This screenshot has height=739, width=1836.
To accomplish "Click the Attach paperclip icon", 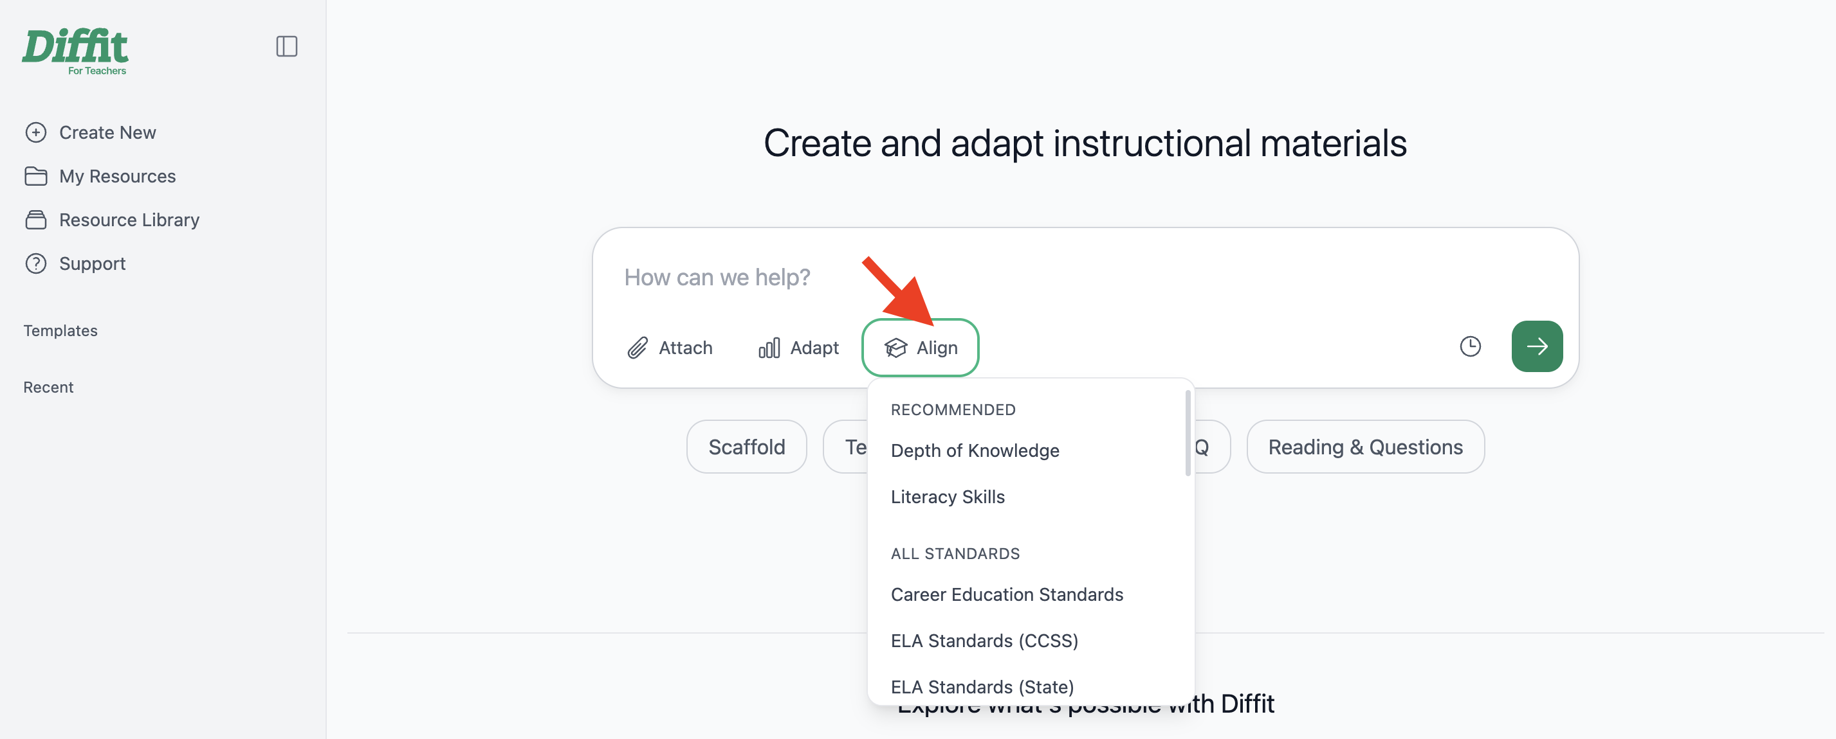I will point(637,348).
